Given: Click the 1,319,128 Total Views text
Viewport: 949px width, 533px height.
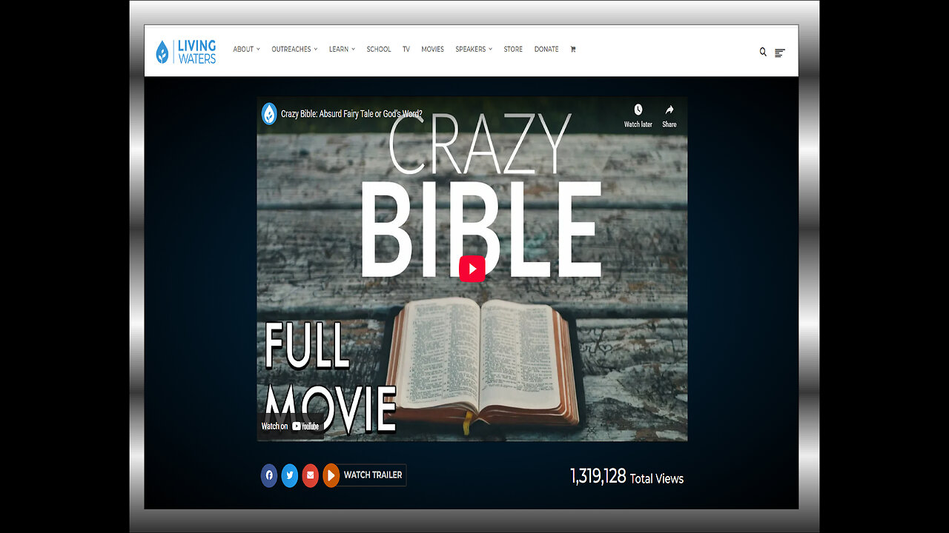Looking at the screenshot, I should (626, 477).
